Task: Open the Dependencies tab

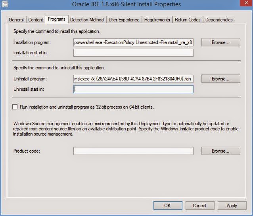Action: coord(219,20)
